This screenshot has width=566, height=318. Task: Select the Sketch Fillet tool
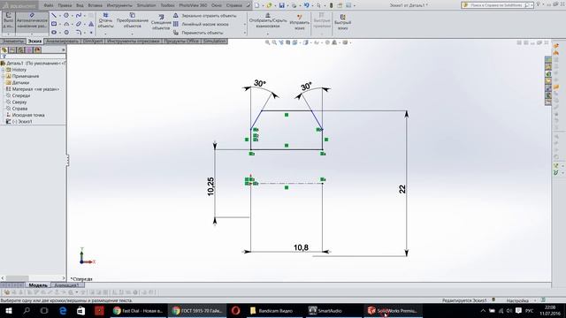coord(79,32)
